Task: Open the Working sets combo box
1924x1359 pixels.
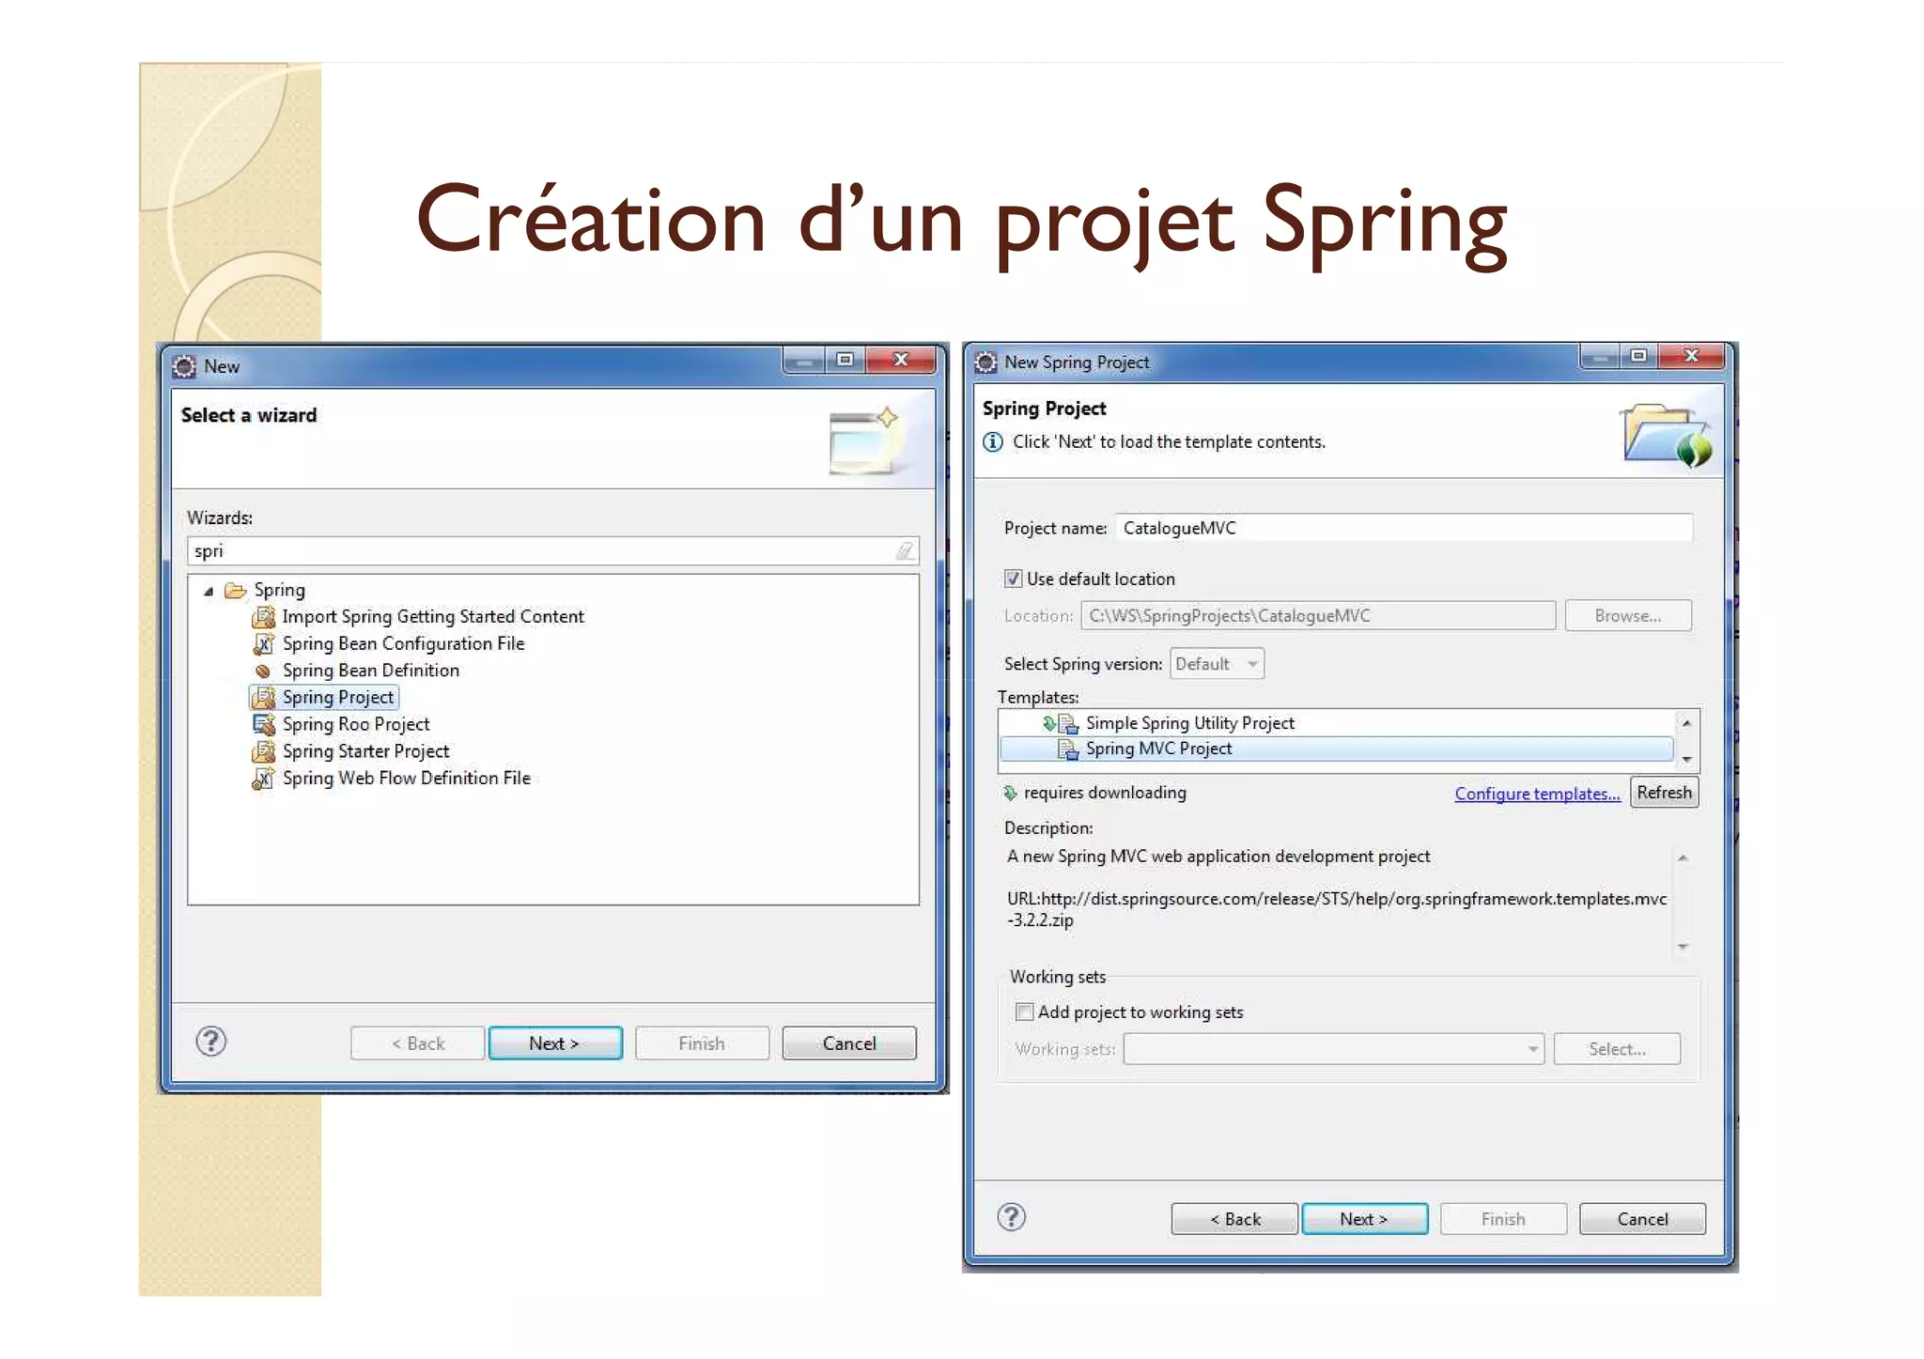Action: tap(1333, 1049)
